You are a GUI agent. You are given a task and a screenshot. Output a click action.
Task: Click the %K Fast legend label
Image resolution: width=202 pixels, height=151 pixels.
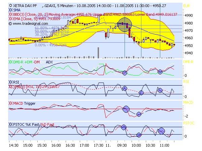click(32, 124)
